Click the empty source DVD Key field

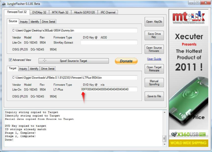(x=109, y=42)
